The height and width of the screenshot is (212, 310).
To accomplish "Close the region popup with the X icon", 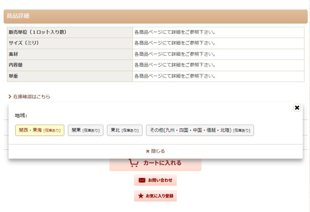I will click(x=297, y=108).
